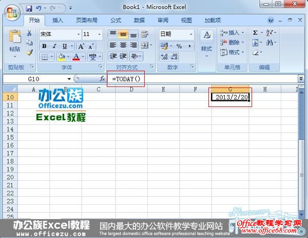Image resolution: width=308 pixels, height=238 pixels.
Task: Open text orientation options
Action: (134, 56)
